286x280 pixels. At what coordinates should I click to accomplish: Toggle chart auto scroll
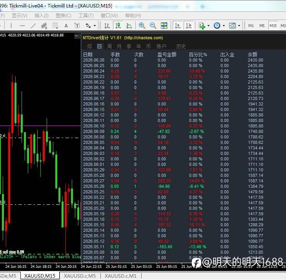[177, 26]
